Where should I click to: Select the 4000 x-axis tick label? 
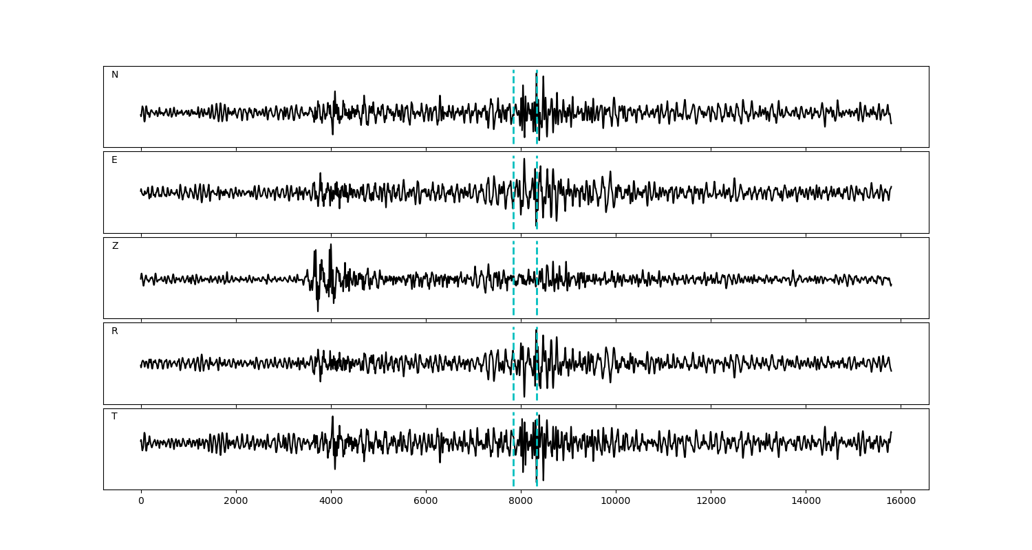click(331, 502)
